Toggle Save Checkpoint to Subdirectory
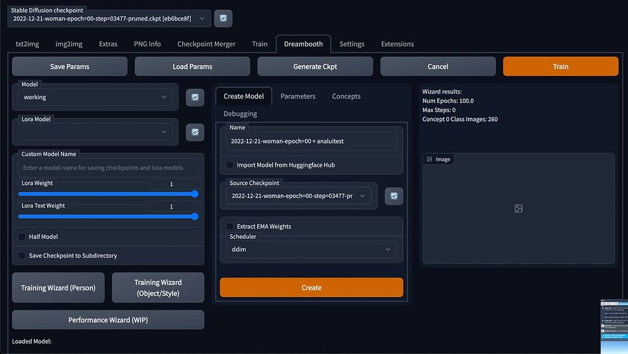628x354 pixels. tap(22, 255)
